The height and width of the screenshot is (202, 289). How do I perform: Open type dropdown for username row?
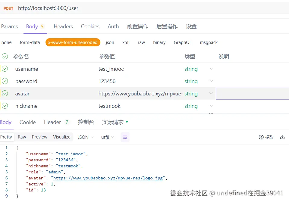[211, 69]
